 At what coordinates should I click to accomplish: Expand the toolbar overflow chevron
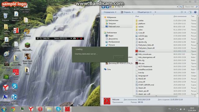(155, 12)
